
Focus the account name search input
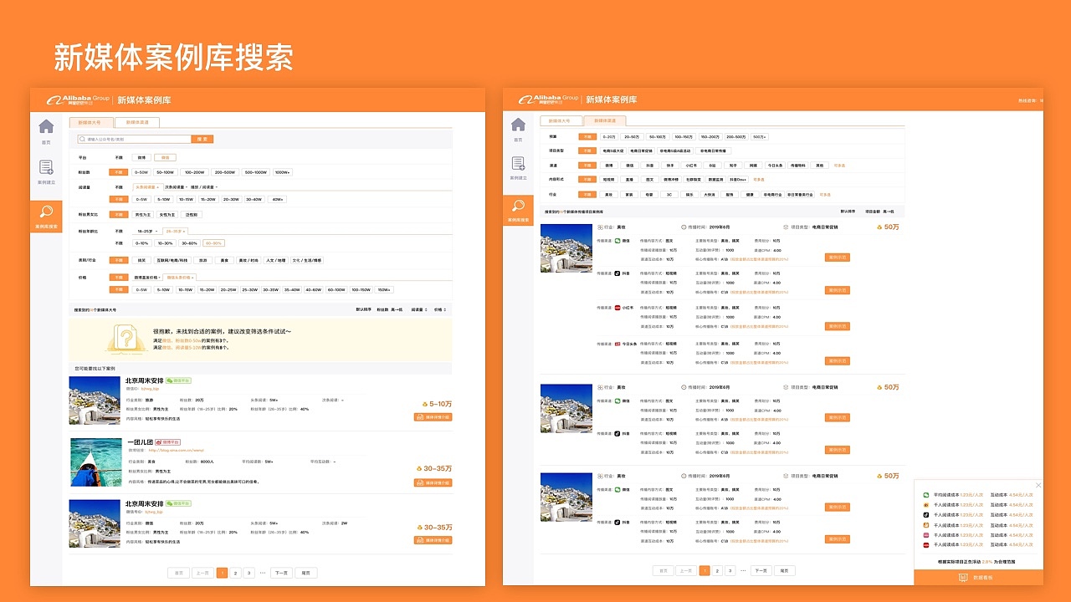134,139
